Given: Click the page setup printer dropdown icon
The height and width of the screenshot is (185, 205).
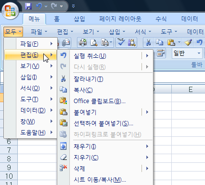Looking at the screenshot, I should 106,42.
